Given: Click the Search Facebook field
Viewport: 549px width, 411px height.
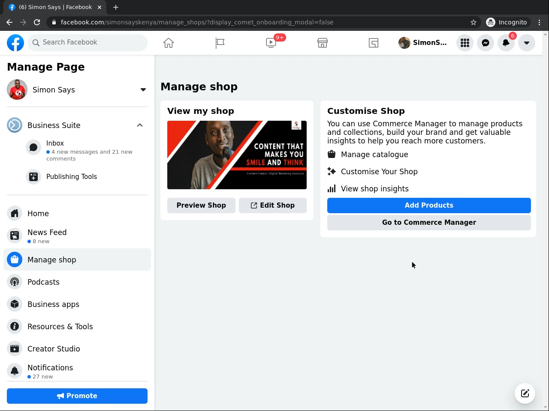Looking at the screenshot, I should [87, 42].
